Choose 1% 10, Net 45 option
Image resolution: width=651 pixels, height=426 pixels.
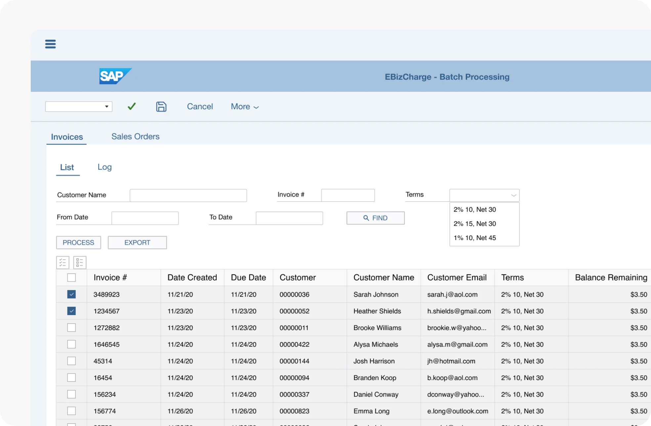point(475,238)
